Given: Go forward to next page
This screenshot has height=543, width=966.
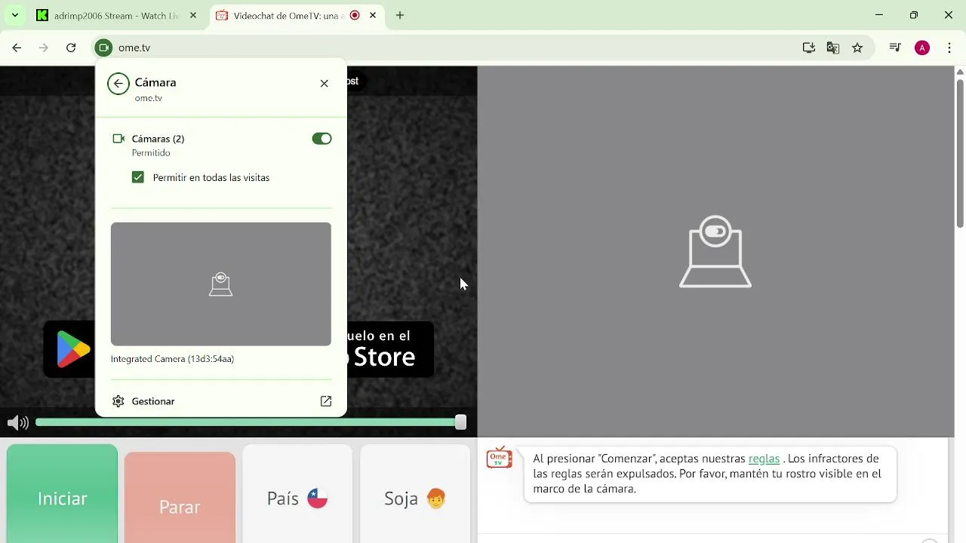Looking at the screenshot, I should pos(44,48).
